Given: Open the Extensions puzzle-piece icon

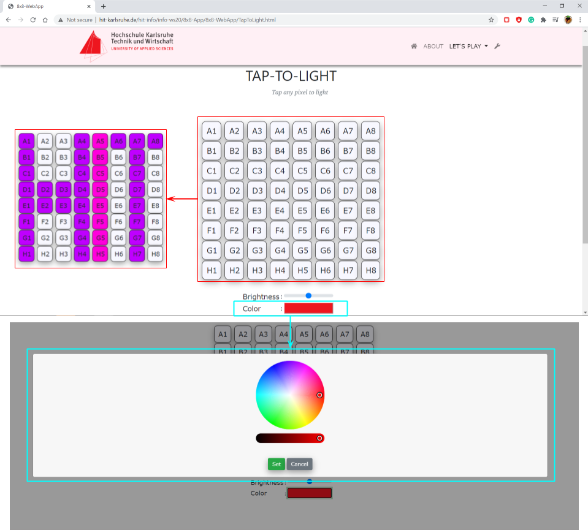Looking at the screenshot, I should point(543,20).
